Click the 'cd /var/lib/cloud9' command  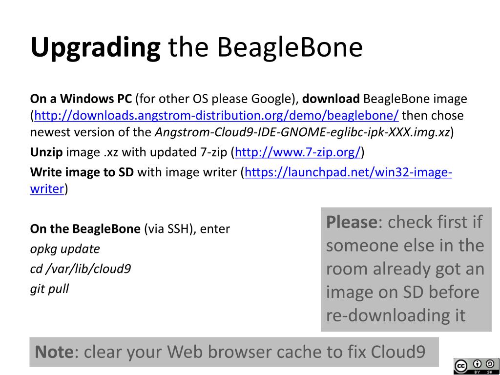coord(81,269)
